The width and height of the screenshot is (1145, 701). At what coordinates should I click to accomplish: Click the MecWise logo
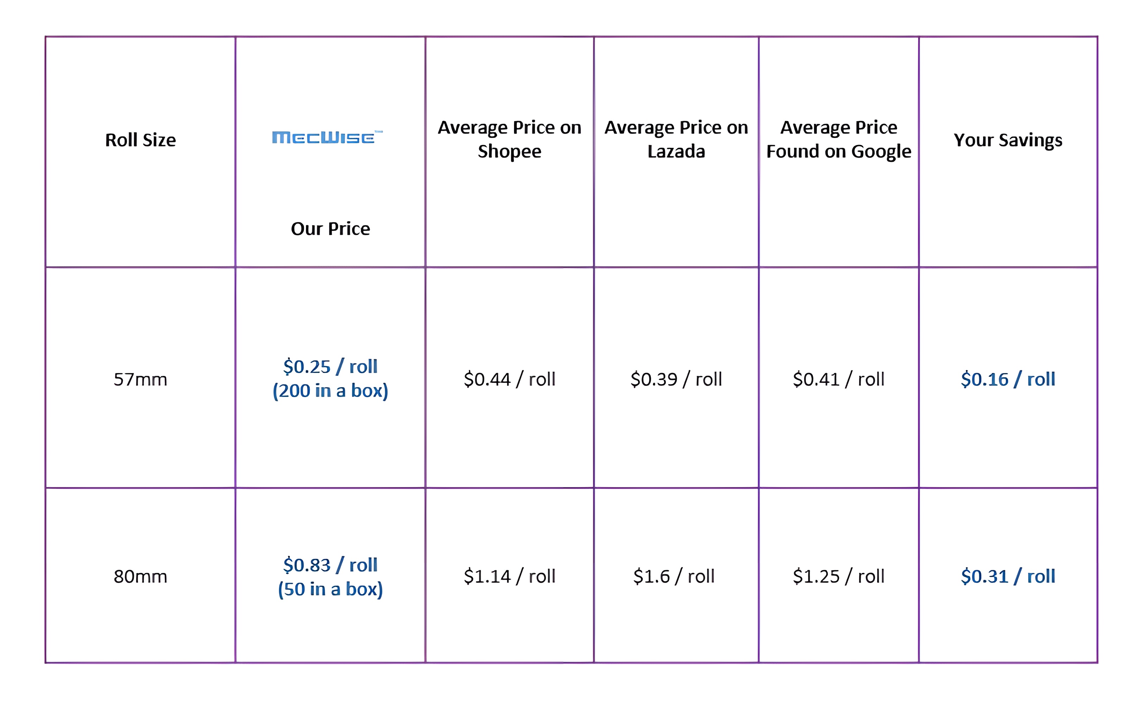327,138
